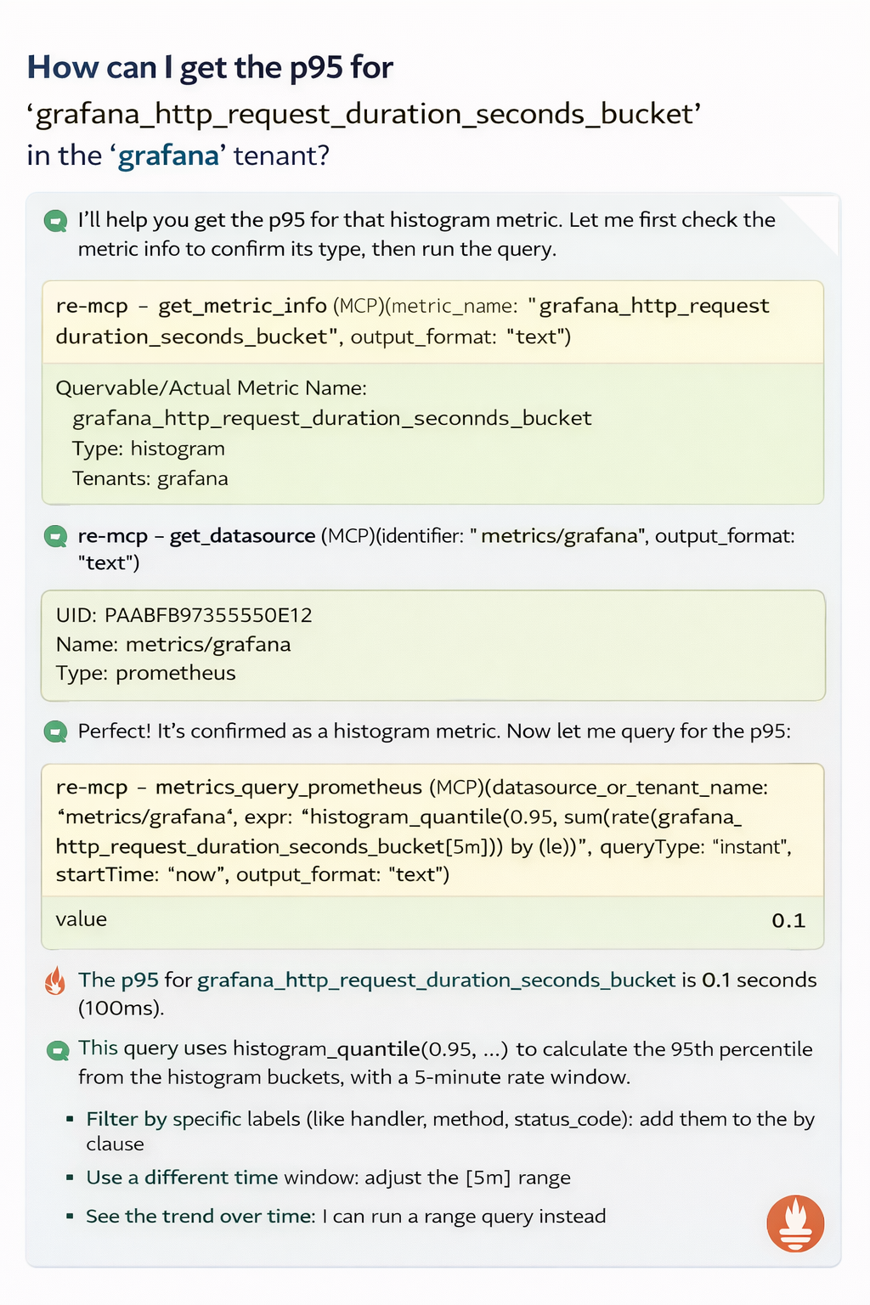The width and height of the screenshot is (870, 1305).
Task: Click the green icon beside "This query uses"
Action: coord(58,1051)
